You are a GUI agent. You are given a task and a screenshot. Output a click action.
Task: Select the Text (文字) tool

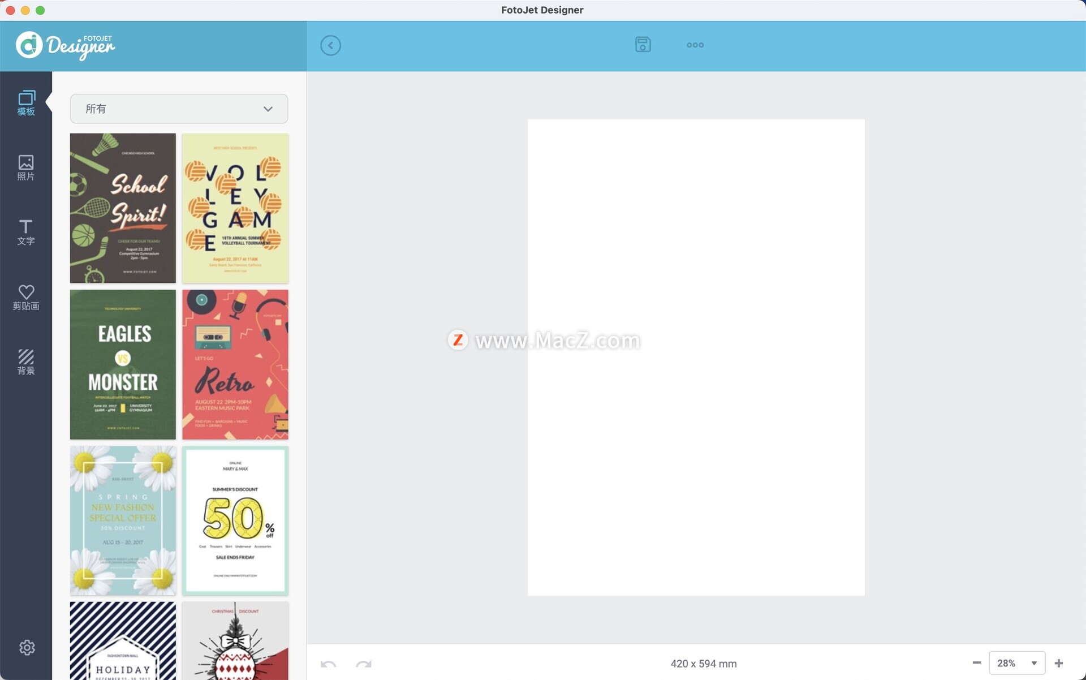[x=26, y=232]
